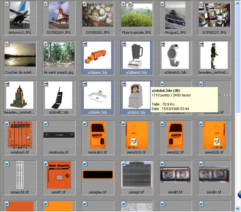Screen dimensions: 241x212
Task: Click the semigrl.tif file name label
Action: [136, 192]
